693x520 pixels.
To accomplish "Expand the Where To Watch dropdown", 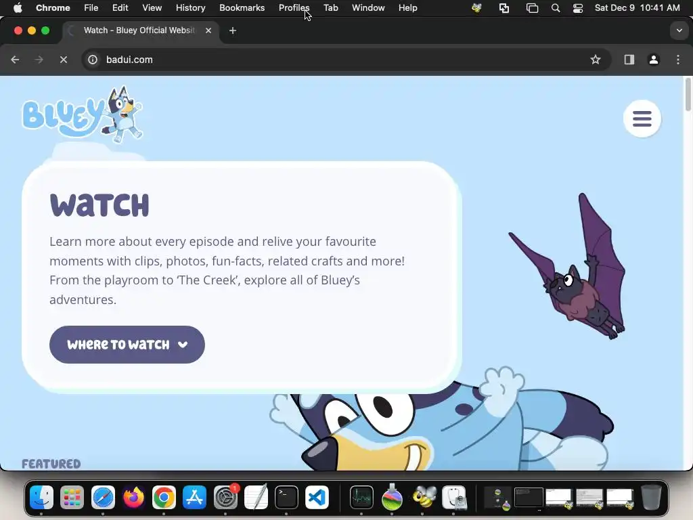I will coord(127,345).
